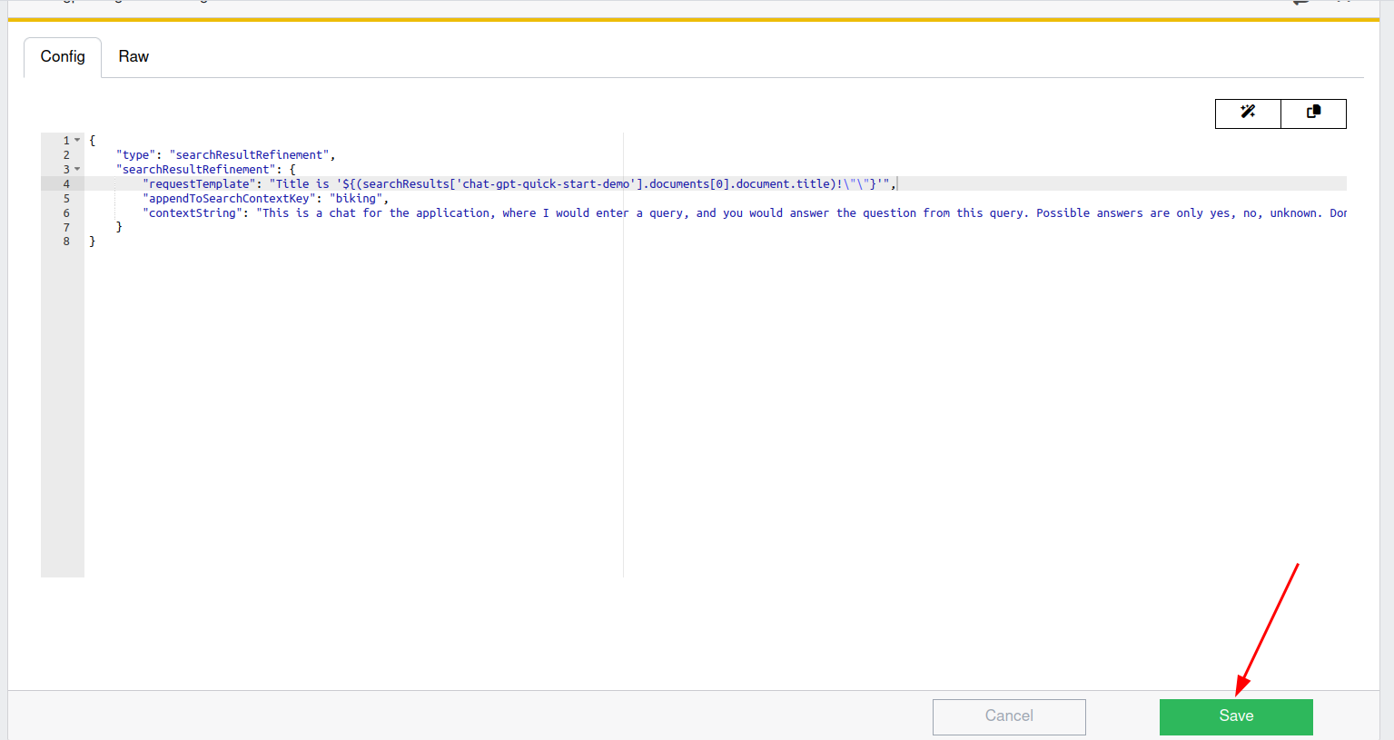Click the "type" key on line 2

pos(135,154)
